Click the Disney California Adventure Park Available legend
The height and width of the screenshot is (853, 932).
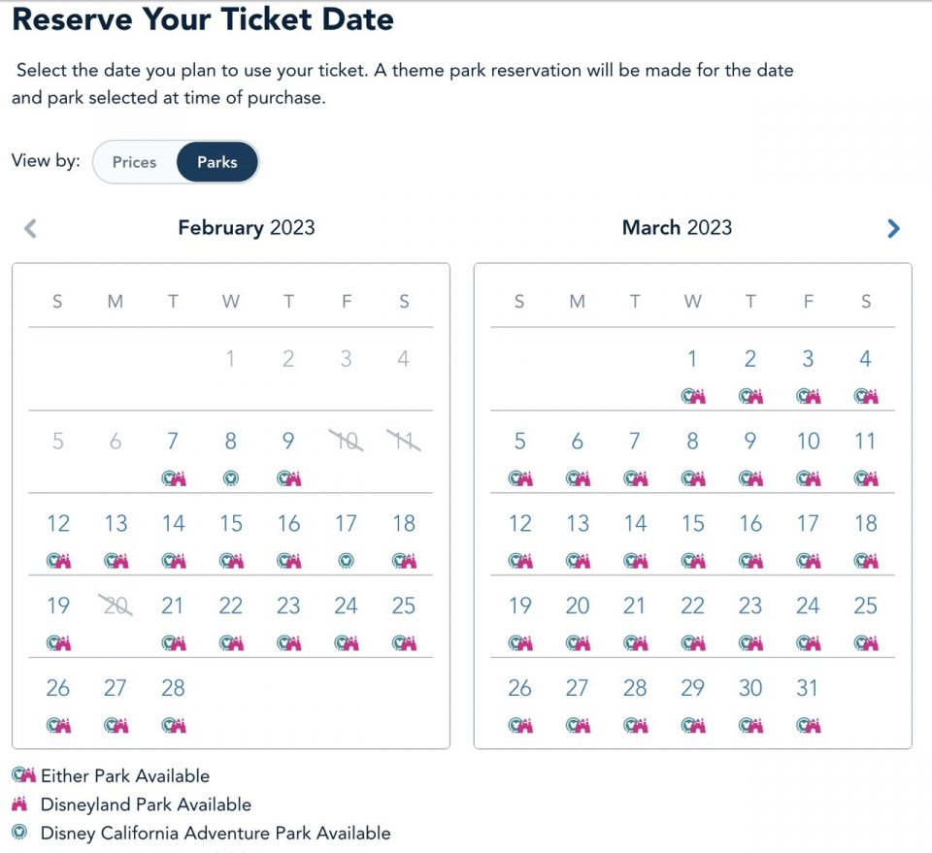pyautogui.click(x=215, y=833)
